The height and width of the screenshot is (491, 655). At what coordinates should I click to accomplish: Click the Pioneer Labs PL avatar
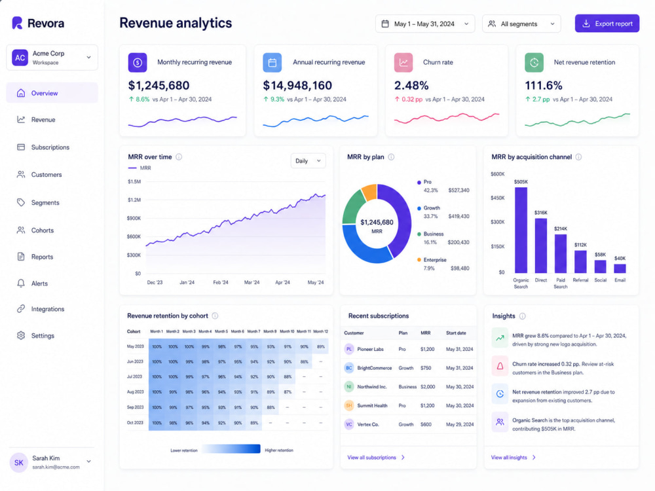click(x=349, y=349)
